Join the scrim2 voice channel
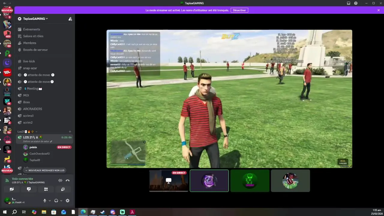Screen dimensions: 384x216 pos(44,122)
